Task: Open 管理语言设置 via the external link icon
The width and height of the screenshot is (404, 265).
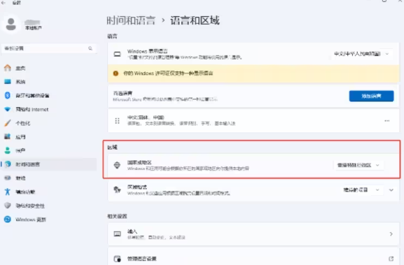Action: tap(391, 259)
